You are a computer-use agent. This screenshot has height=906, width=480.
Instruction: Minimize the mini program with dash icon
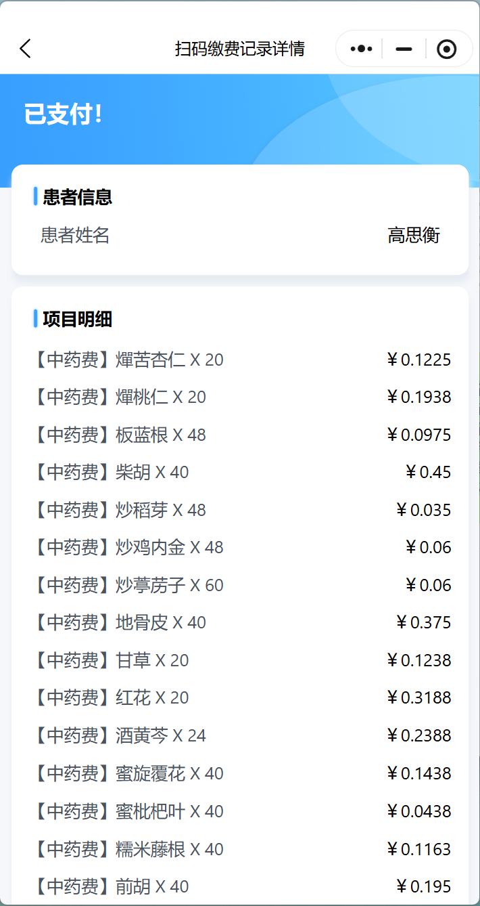[404, 49]
